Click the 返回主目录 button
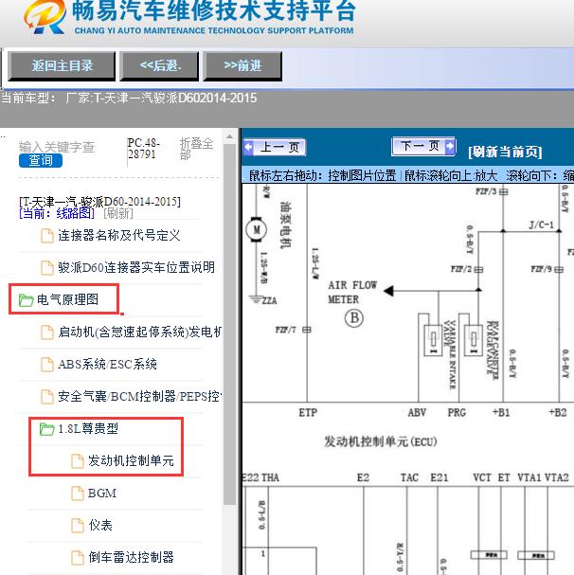 pyautogui.click(x=62, y=66)
